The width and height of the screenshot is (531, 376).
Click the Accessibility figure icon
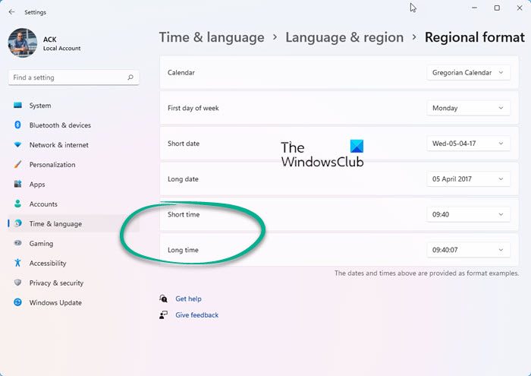click(x=17, y=264)
